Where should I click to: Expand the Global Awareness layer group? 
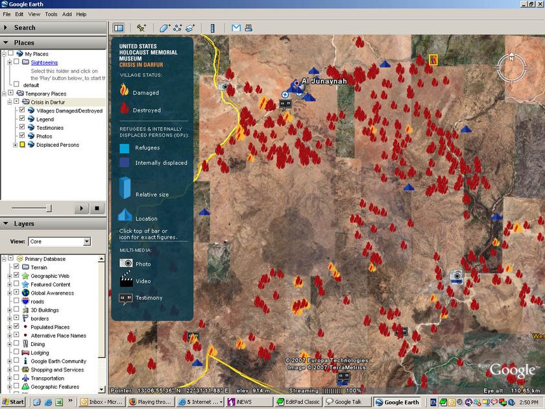click(x=10, y=293)
